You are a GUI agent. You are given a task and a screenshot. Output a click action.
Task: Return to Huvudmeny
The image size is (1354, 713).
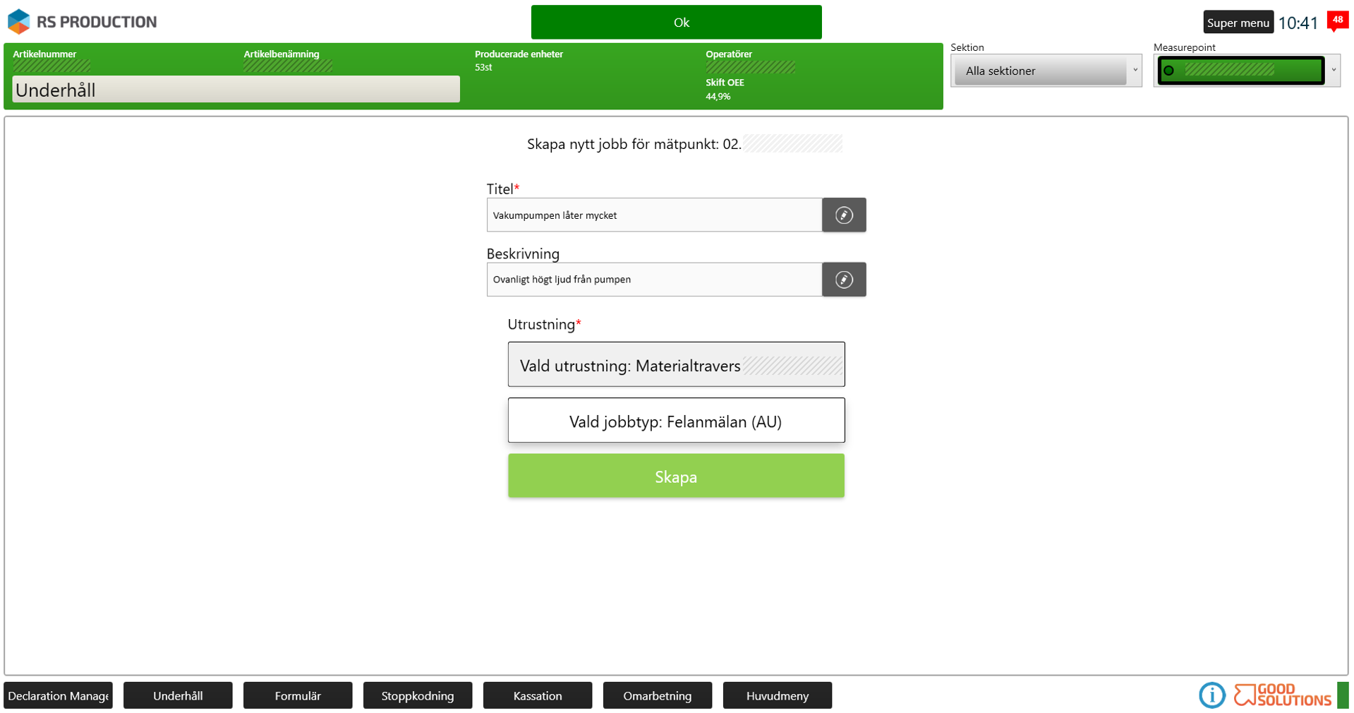tap(778, 695)
